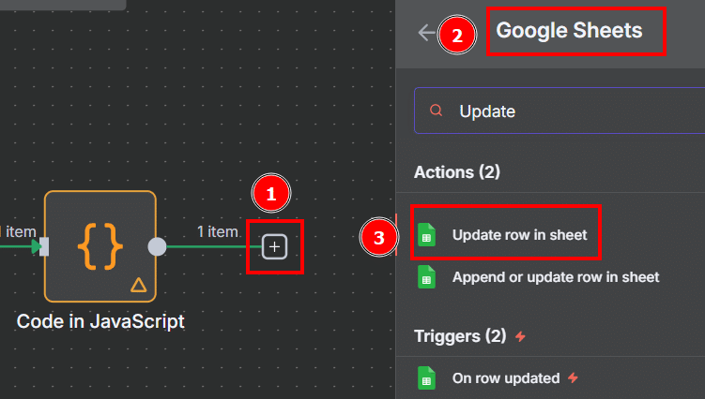705x399 pixels.
Task: Click the search magnifier icon
Action: 436,111
